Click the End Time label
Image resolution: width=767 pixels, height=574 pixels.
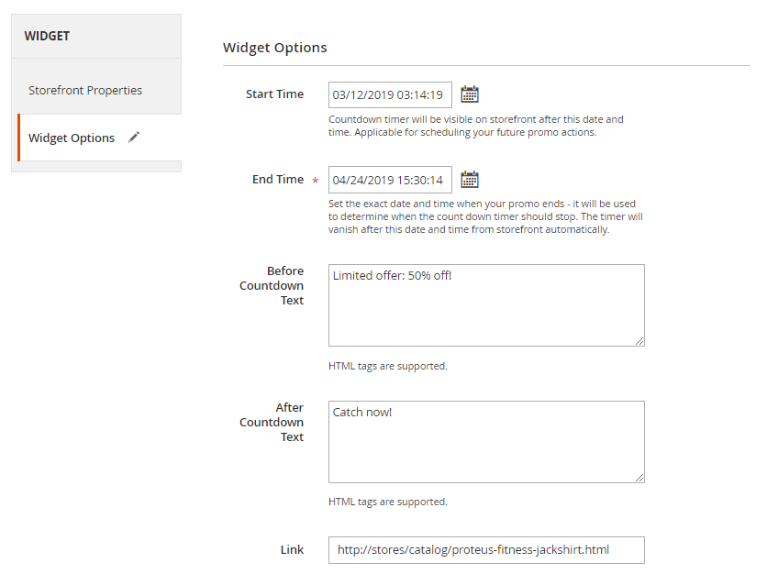(x=278, y=180)
